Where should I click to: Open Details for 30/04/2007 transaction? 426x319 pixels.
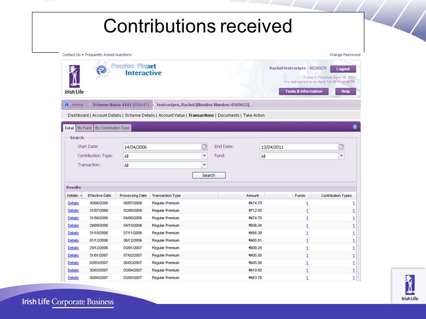73,277
